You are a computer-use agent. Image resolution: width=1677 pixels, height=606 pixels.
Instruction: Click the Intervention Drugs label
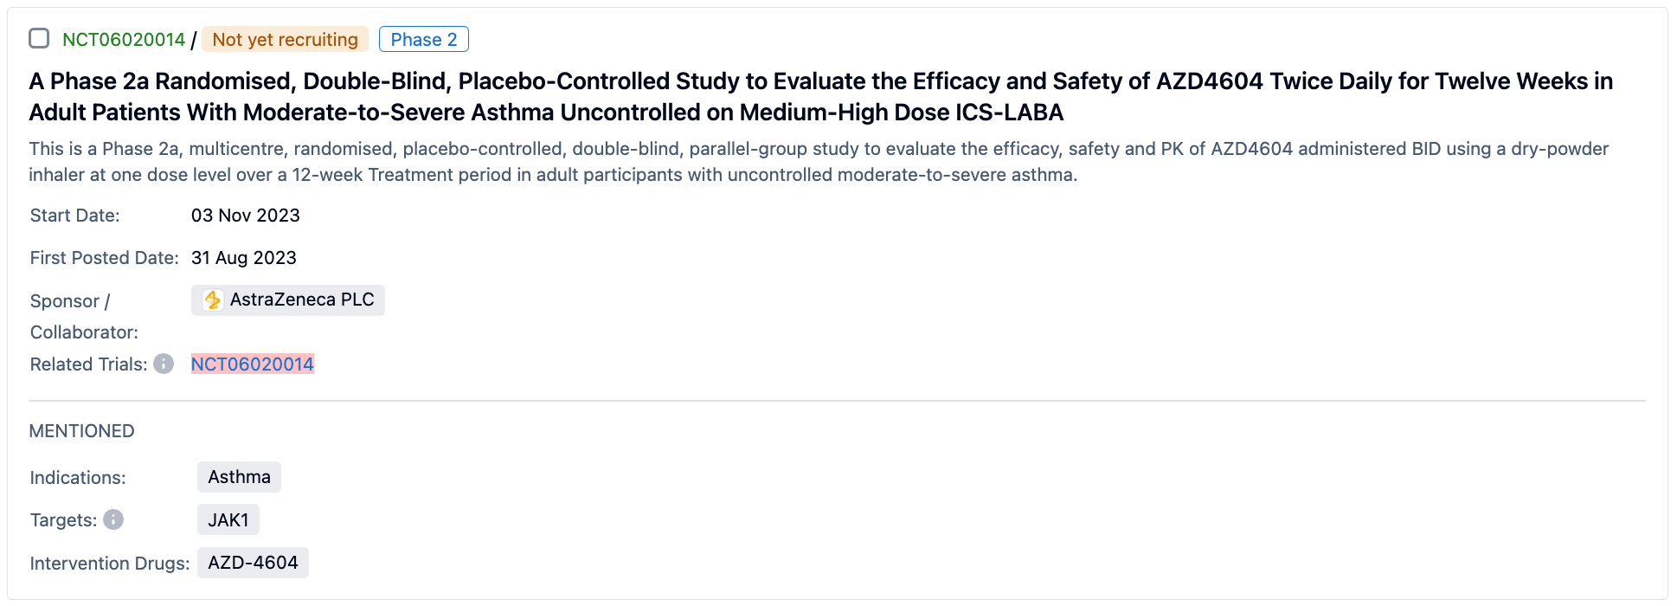click(x=109, y=564)
